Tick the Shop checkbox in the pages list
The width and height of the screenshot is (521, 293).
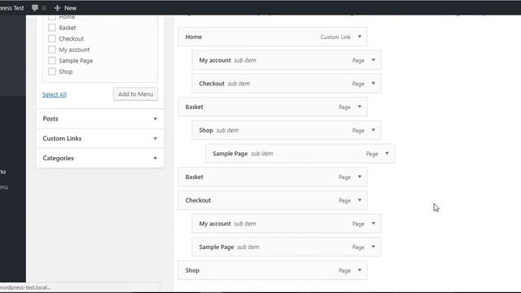52,72
